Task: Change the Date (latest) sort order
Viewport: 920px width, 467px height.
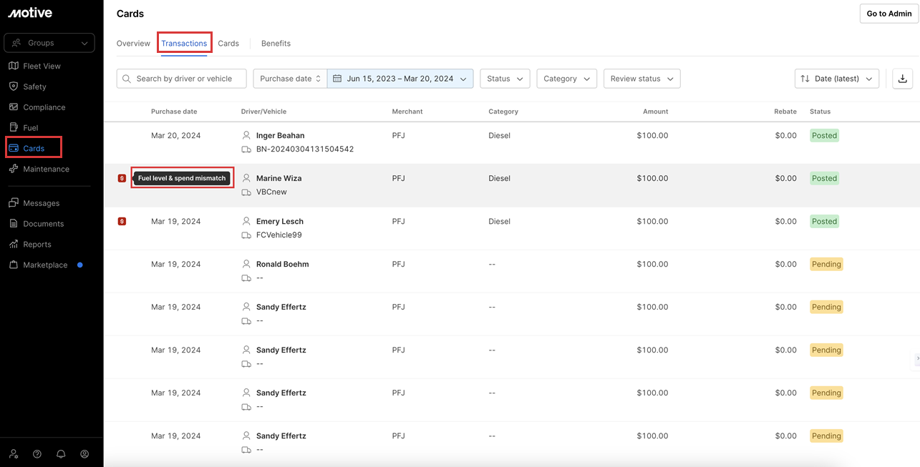Action: pyautogui.click(x=836, y=79)
